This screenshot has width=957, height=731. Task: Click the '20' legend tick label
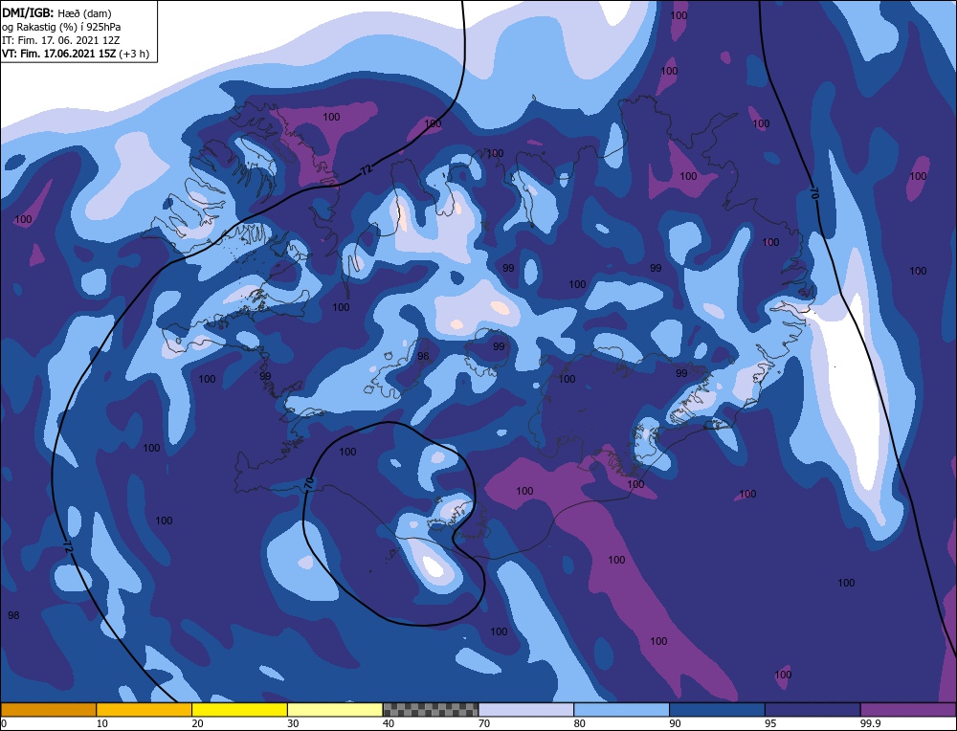197,723
